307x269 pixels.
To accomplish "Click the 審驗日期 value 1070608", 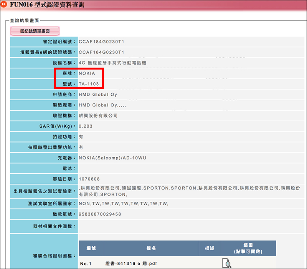I will click(x=89, y=179).
